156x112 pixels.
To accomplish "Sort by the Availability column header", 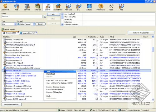I will (x=93, y=37).
